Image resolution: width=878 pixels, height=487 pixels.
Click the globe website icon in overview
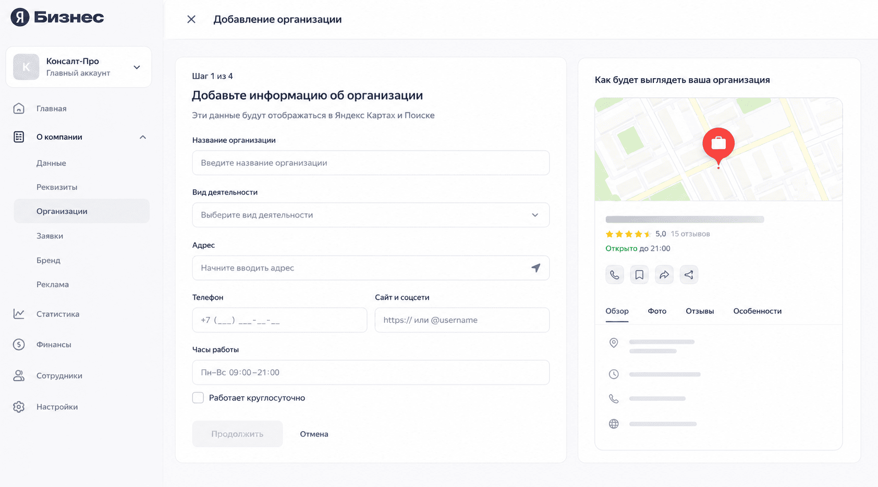[614, 424]
